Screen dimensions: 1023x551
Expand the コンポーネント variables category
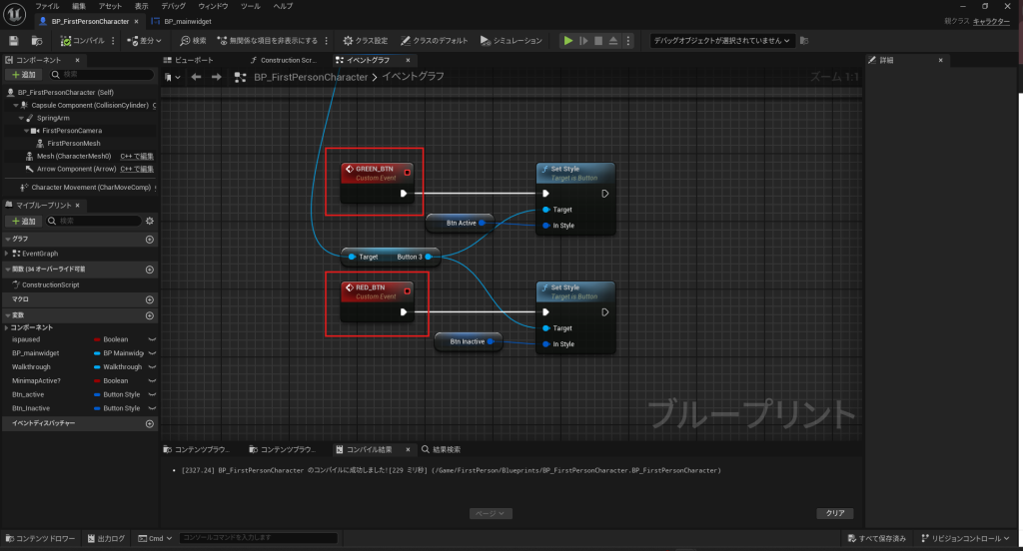click(x=5, y=327)
